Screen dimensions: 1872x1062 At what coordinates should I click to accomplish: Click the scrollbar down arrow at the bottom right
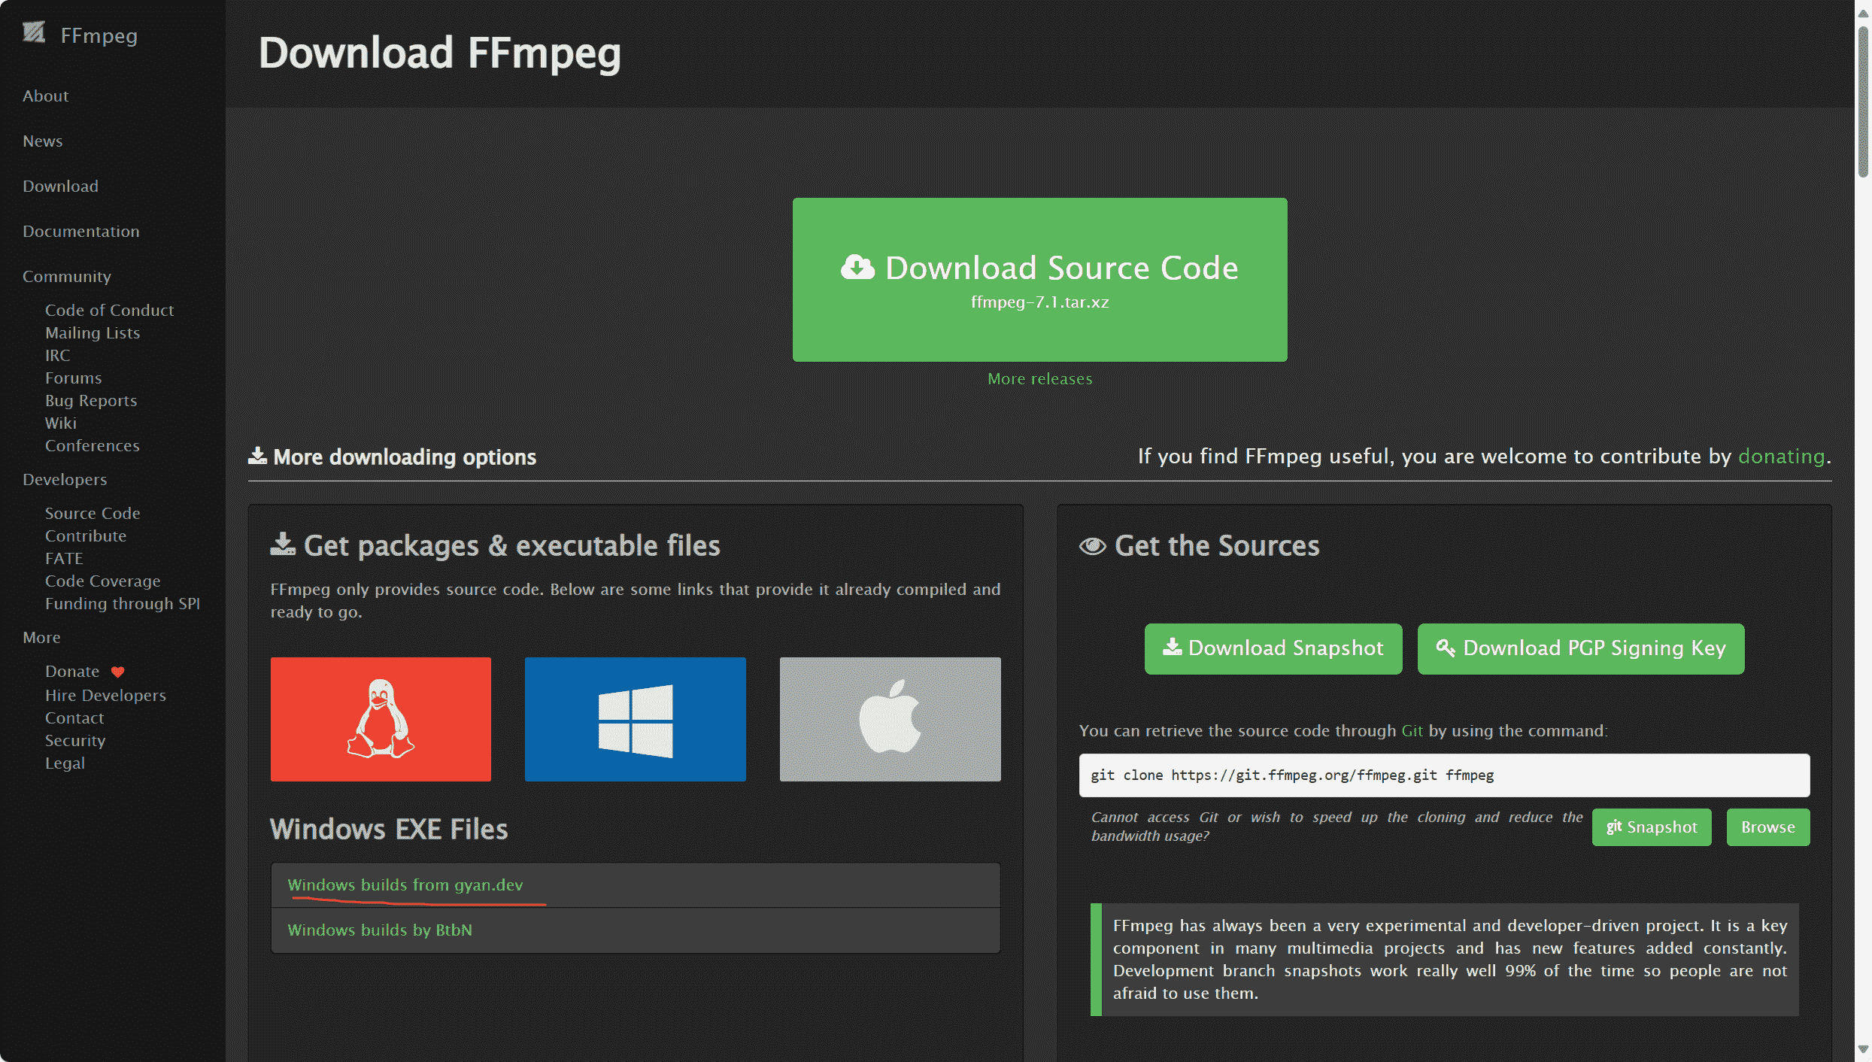pos(1862,1049)
